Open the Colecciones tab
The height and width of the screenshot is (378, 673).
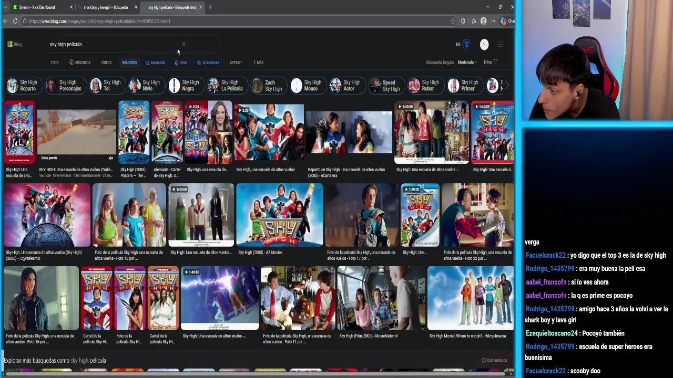coord(208,62)
